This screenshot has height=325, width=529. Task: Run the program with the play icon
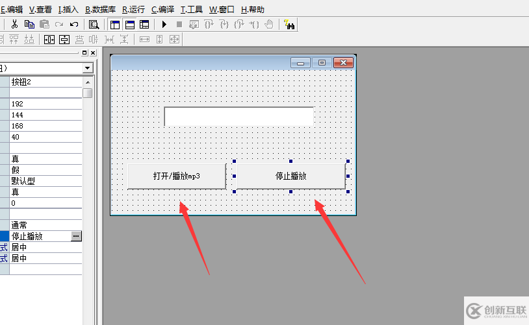164,24
